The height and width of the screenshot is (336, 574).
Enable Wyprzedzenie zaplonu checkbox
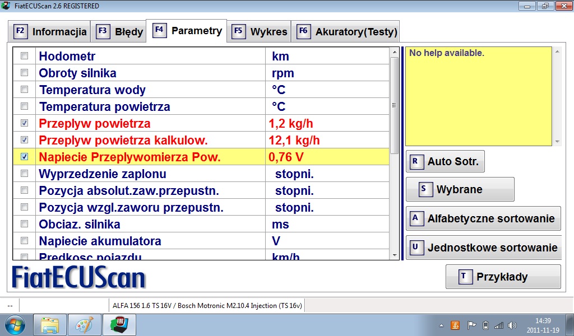pyautogui.click(x=25, y=174)
